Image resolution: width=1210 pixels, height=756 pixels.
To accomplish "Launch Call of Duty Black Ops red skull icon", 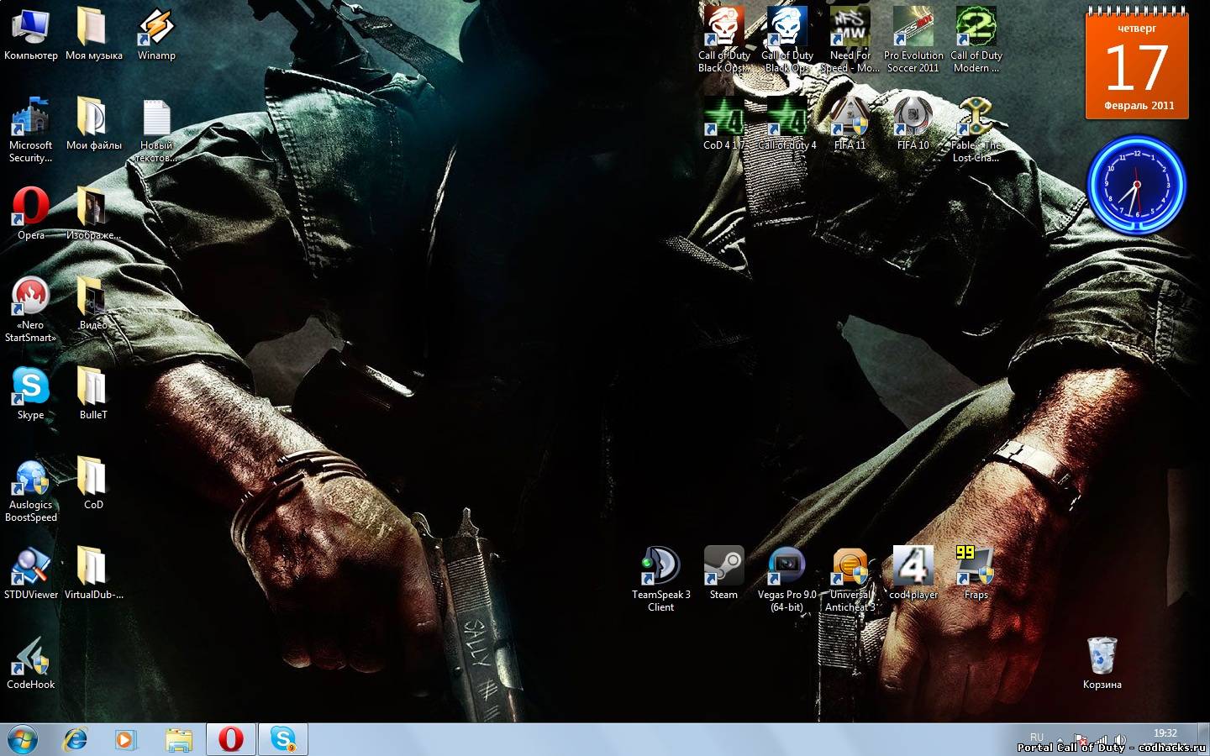I will pyautogui.click(x=723, y=40).
